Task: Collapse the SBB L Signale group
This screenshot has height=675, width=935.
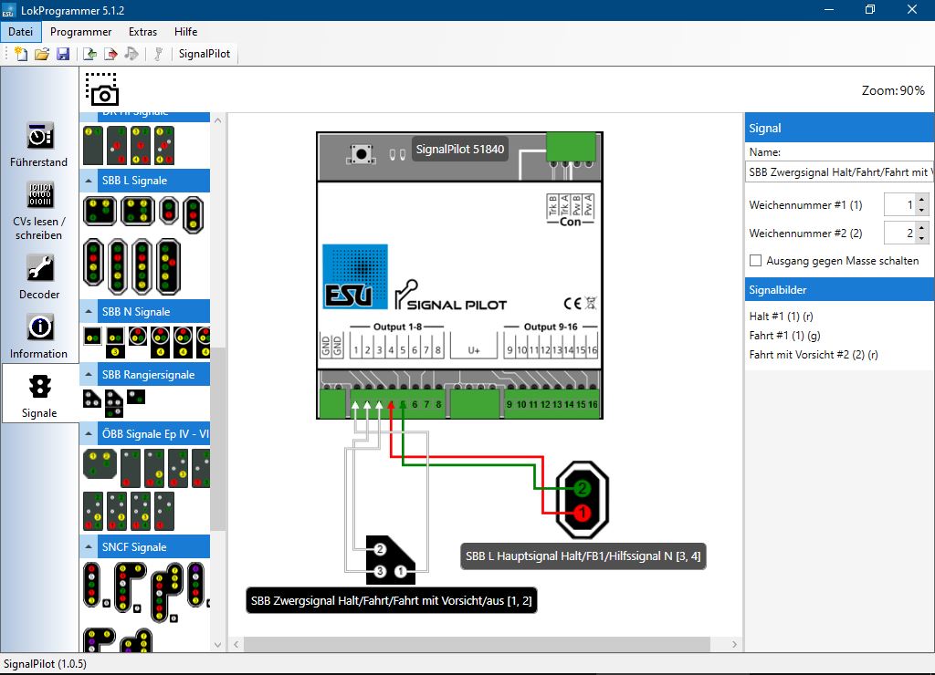Action: 89,181
